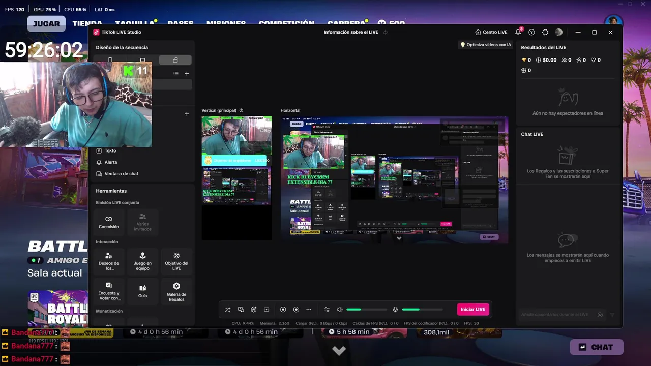Image resolution: width=651 pixels, height=366 pixels.
Task: Open Encuesta y Votar tool
Action: (x=109, y=291)
